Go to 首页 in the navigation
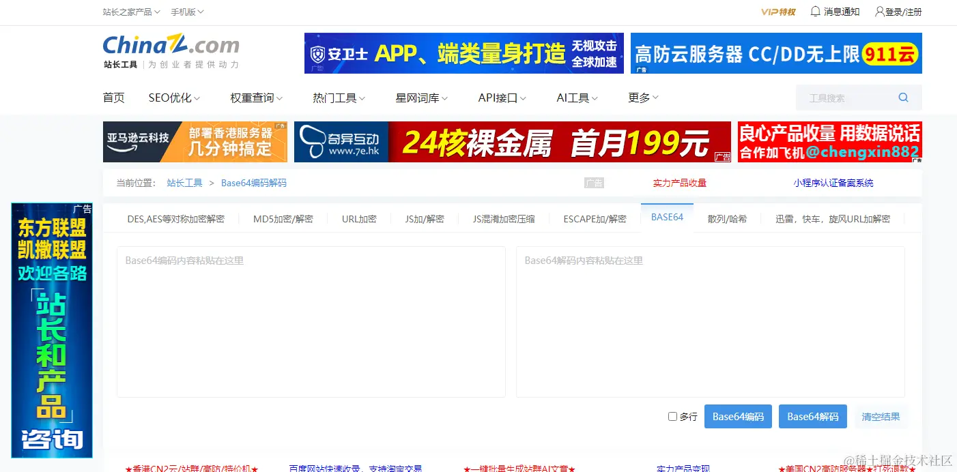This screenshot has height=472, width=957. tap(114, 98)
